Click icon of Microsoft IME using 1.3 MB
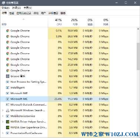Image resolution: width=140 pixels, height=138 pixels. click(8, 93)
